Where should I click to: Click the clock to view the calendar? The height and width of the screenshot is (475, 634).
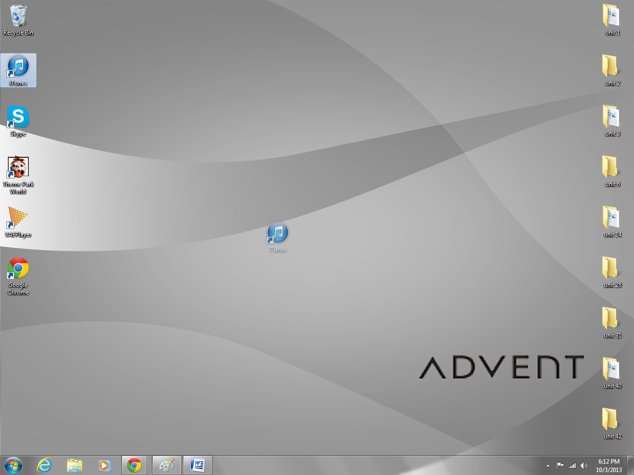pyautogui.click(x=610, y=465)
